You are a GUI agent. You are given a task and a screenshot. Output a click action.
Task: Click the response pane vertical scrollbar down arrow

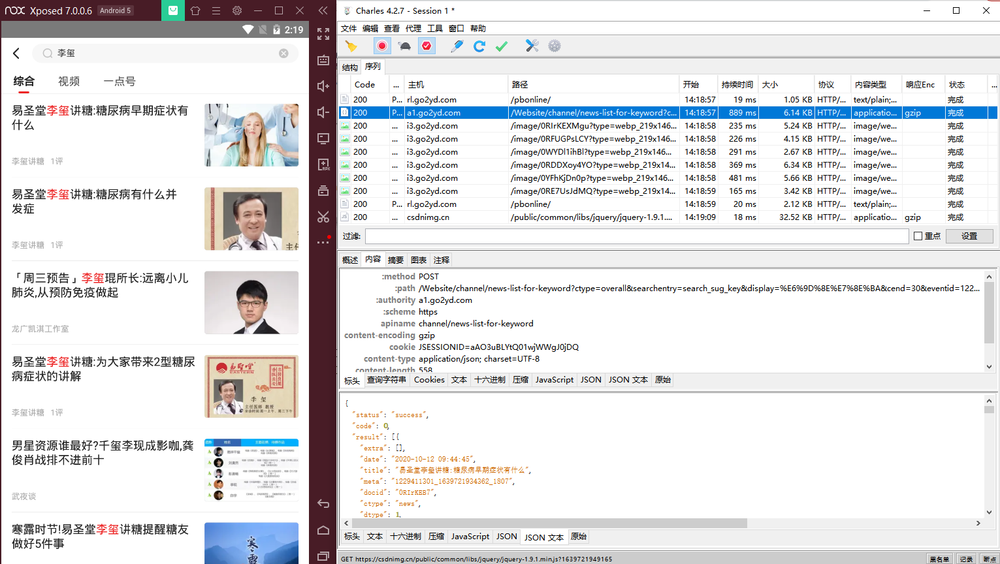pyautogui.click(x=989, y=512)
